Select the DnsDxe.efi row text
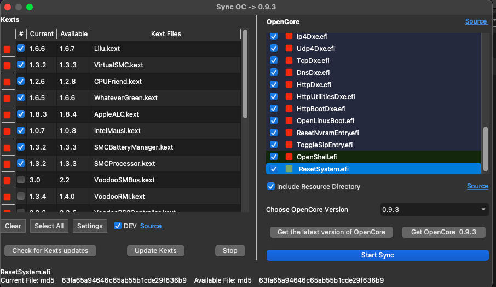496x287 pixels. click(x=313, y=72)
